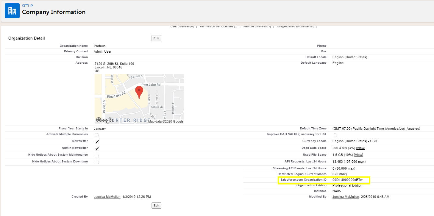
Task: Click the Pacific Daylight Time zone value
Action: coord(376,129)
